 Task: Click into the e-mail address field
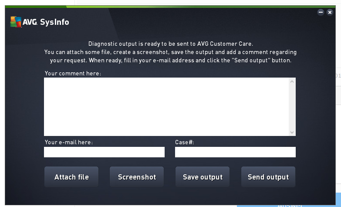pos(104,152)
